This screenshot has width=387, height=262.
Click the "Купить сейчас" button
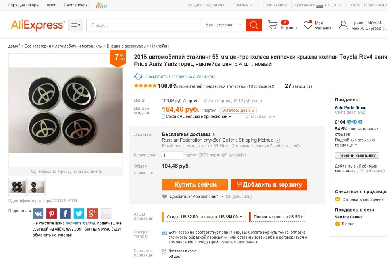tap(195, 184)
